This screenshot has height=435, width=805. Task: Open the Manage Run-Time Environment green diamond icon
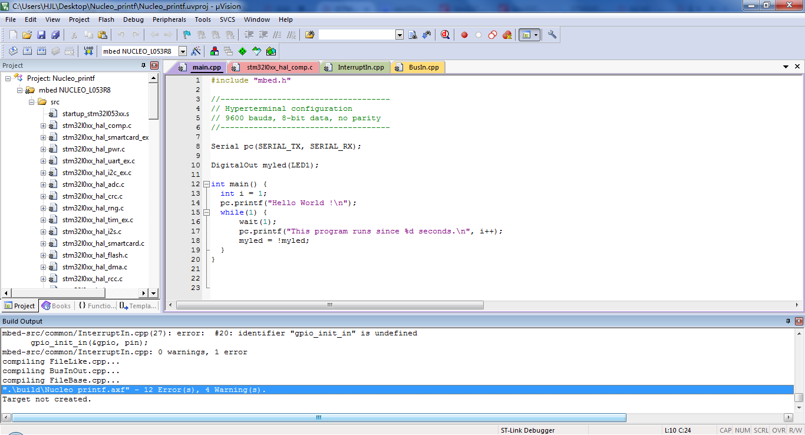click(242, 51)
